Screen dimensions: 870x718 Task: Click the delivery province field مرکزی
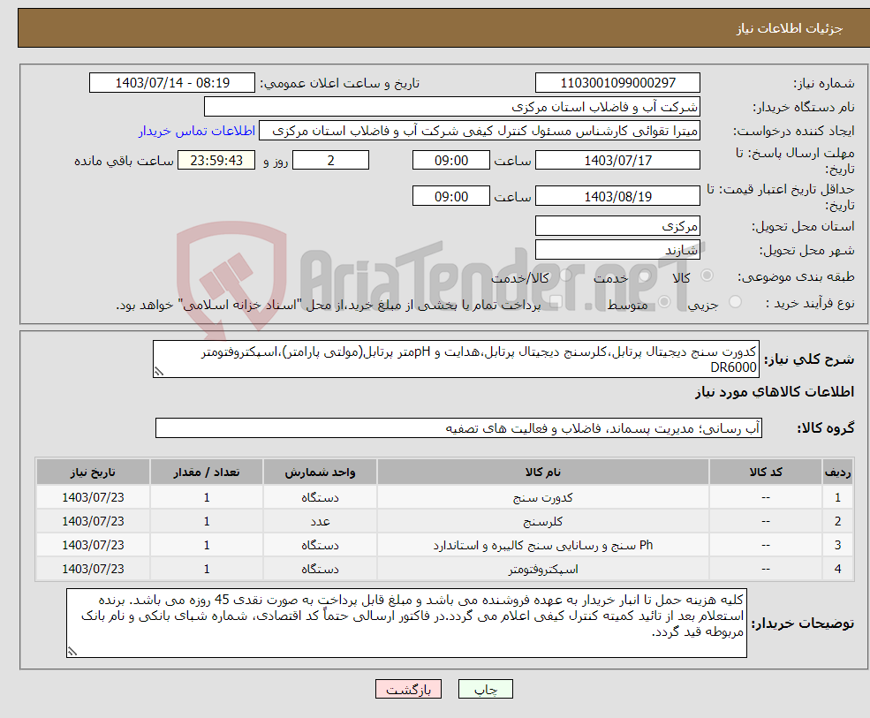click(617, 226)
